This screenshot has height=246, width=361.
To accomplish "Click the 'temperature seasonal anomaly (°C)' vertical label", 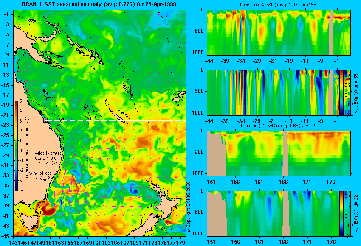I will pyautogui.click(x=27, y=145).
